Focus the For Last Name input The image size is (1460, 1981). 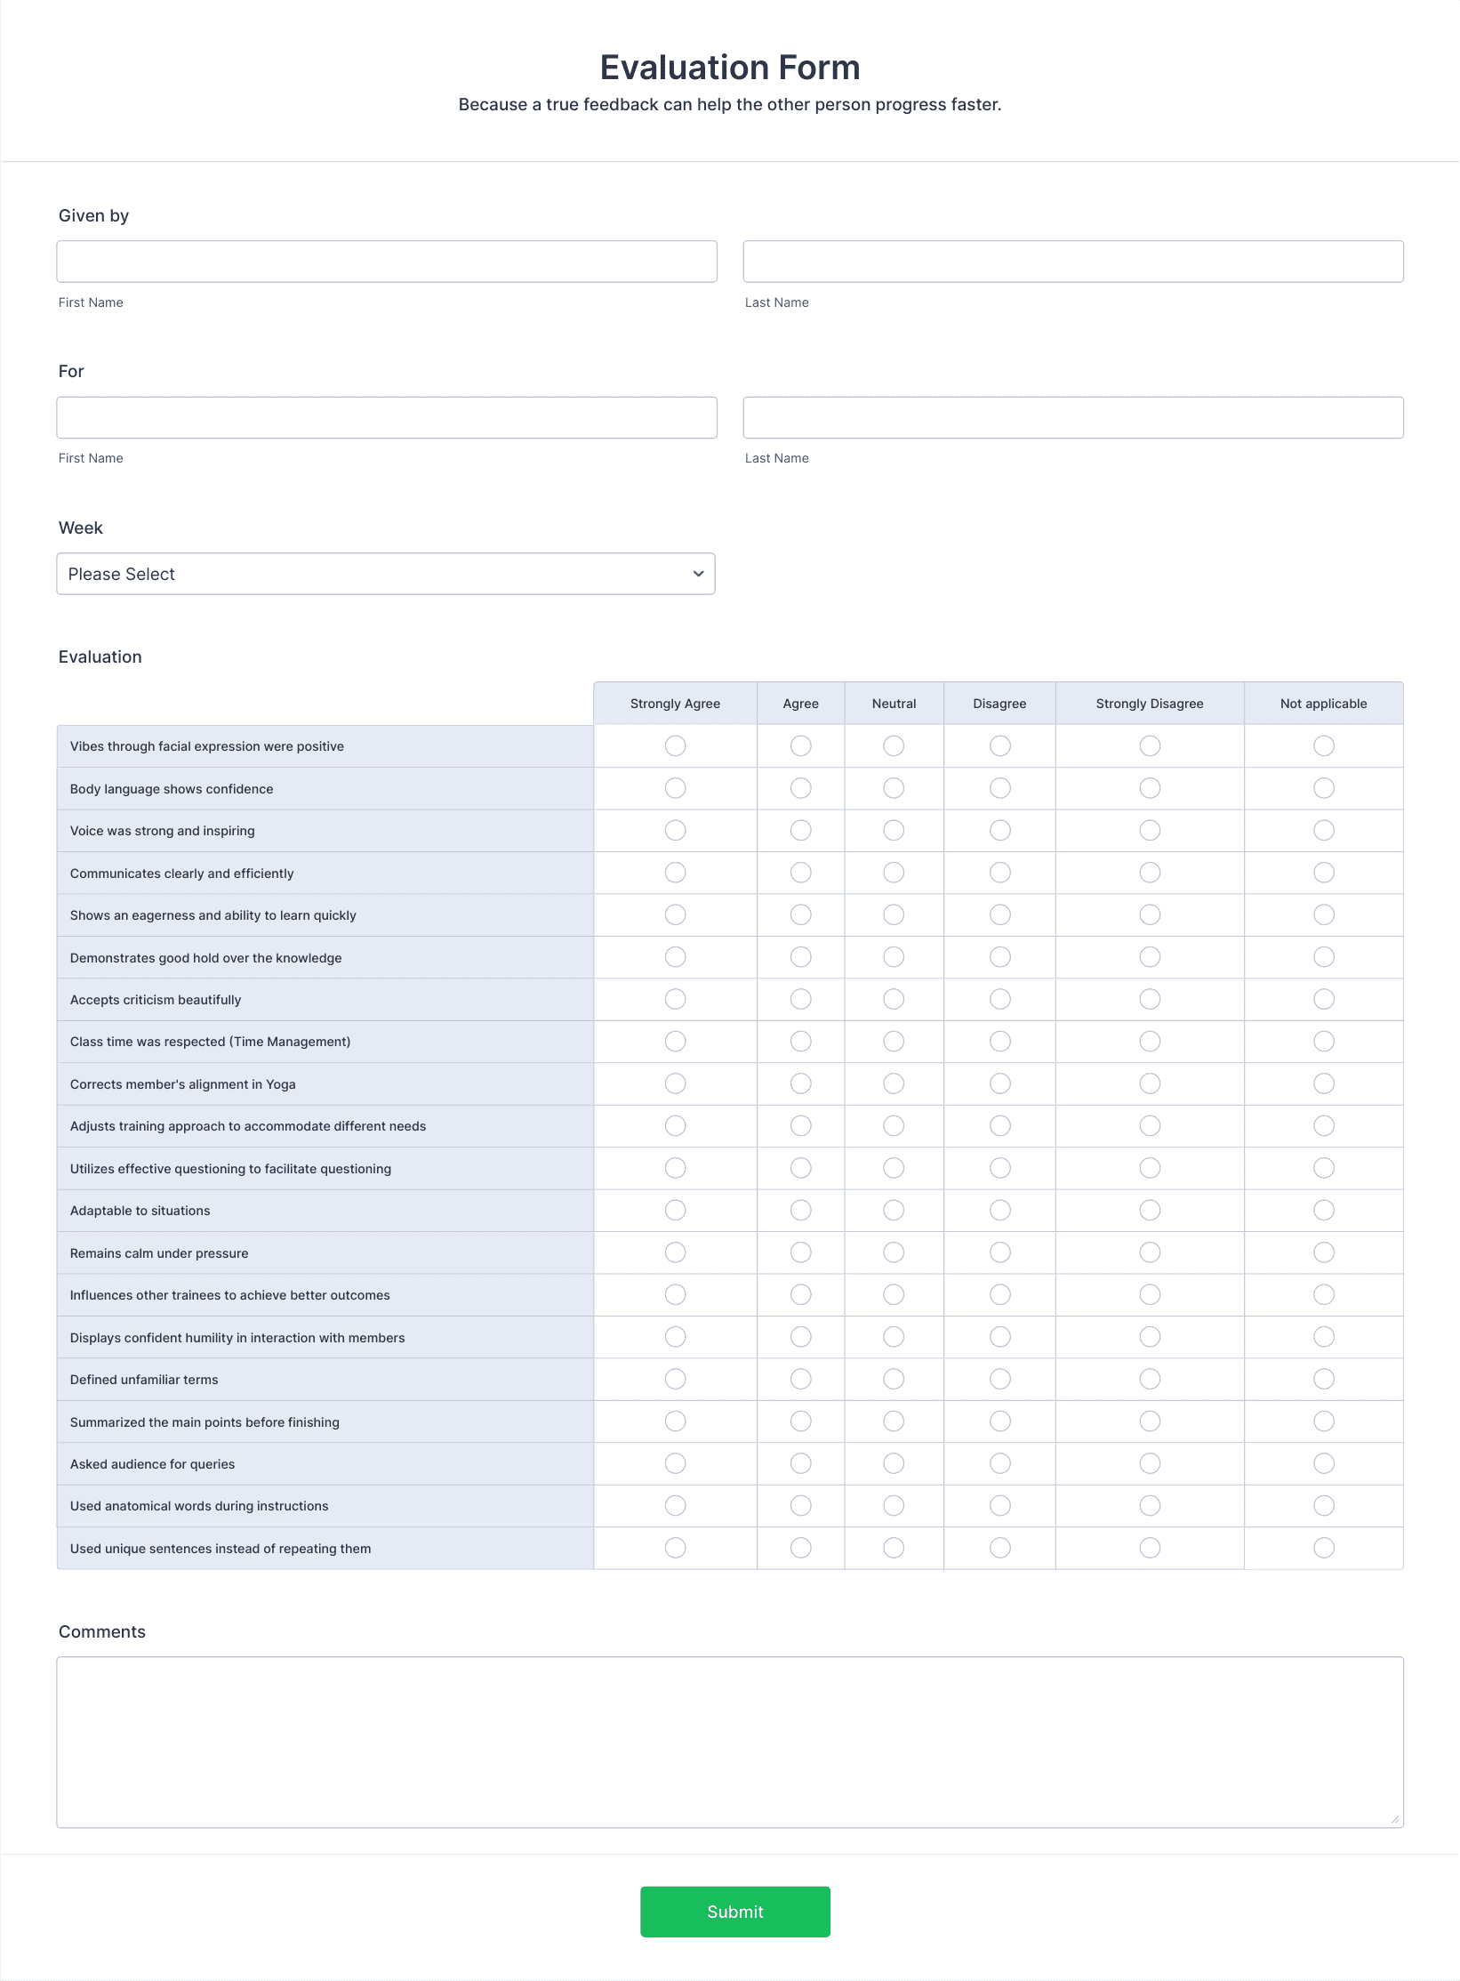[1073, 417]
